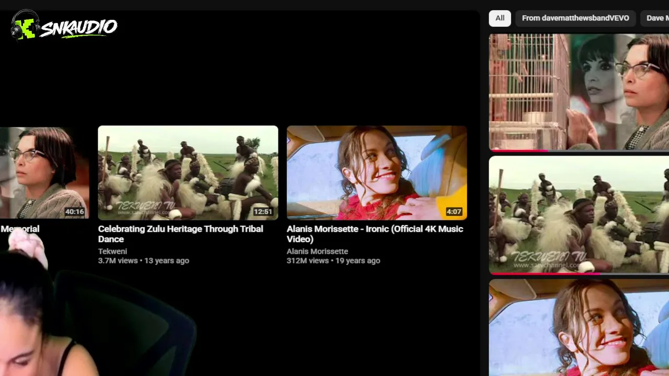Click the SNKAUDIO logo
This screenshot has width=669, height=376.
click(x=64, y=25)
